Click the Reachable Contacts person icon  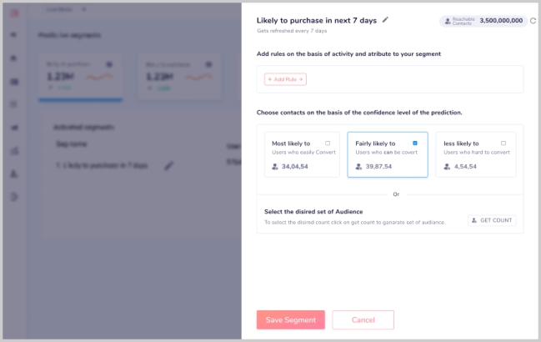[x=447, y=20]
